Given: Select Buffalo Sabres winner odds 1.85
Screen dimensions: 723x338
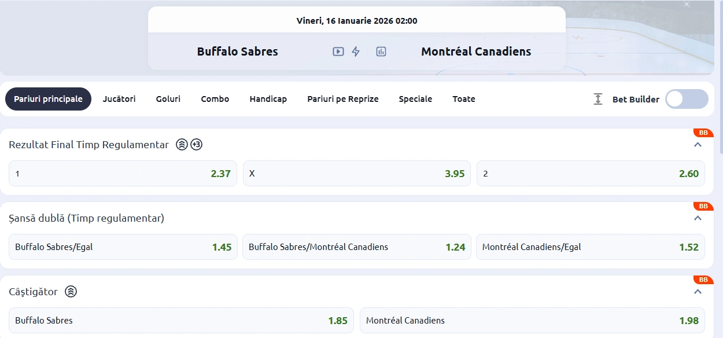Looking at the screenshot, I should 180,320.
